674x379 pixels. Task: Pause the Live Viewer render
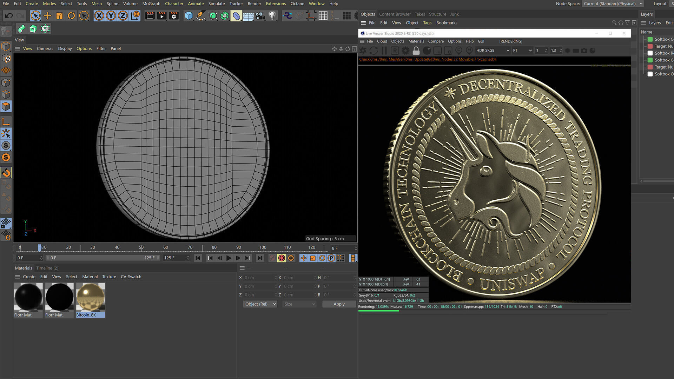coord(384,51)
